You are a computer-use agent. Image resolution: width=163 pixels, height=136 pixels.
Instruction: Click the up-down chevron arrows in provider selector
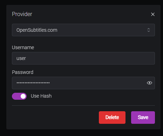pyautogui.click(x=149, y=30)
